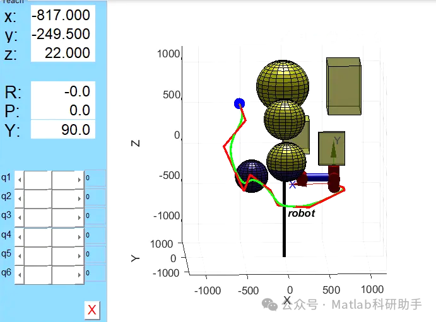Decrease q6 with its left arrow
The width and height of the screenshot is (436, 322).
coord(20,275)
